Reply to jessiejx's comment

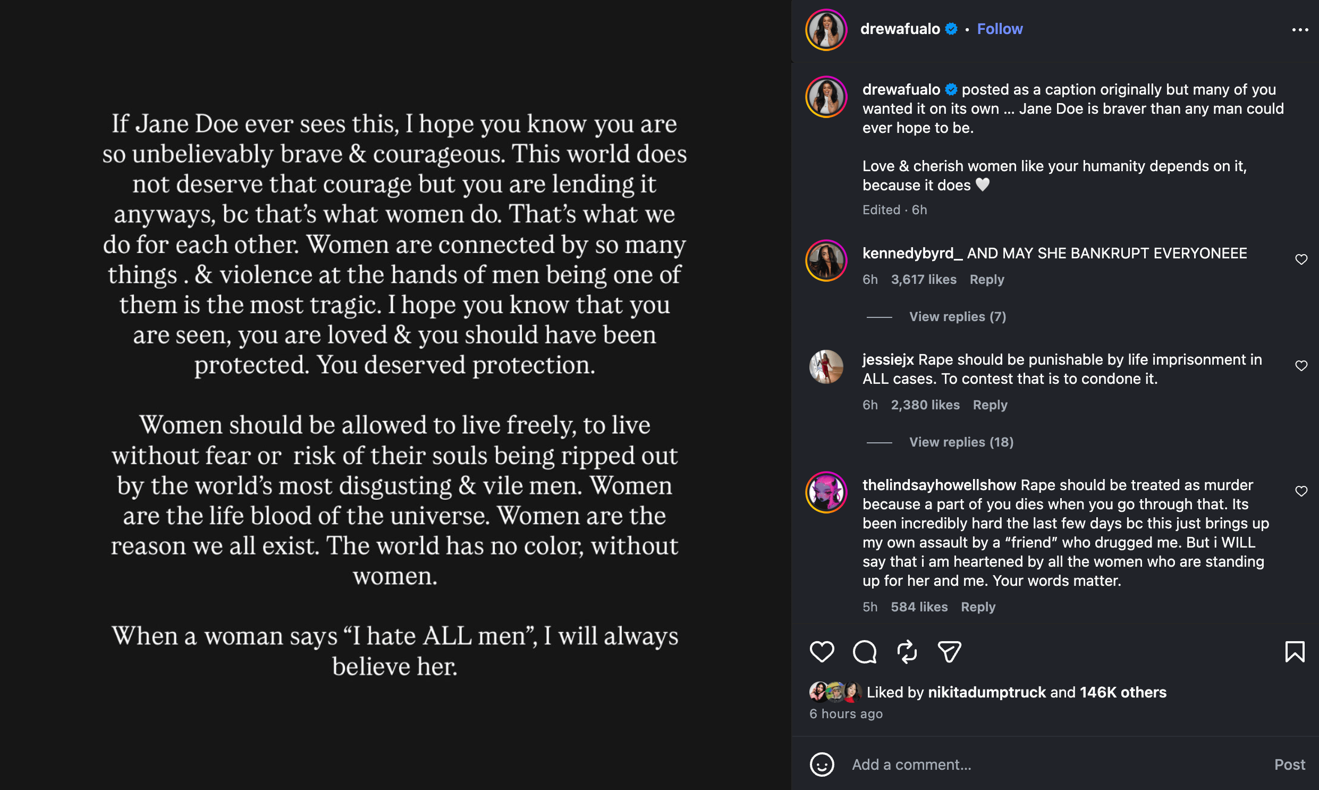point(990,405)
